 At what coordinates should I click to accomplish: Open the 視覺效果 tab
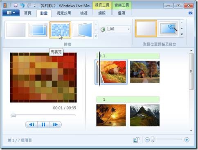(64, 13)
